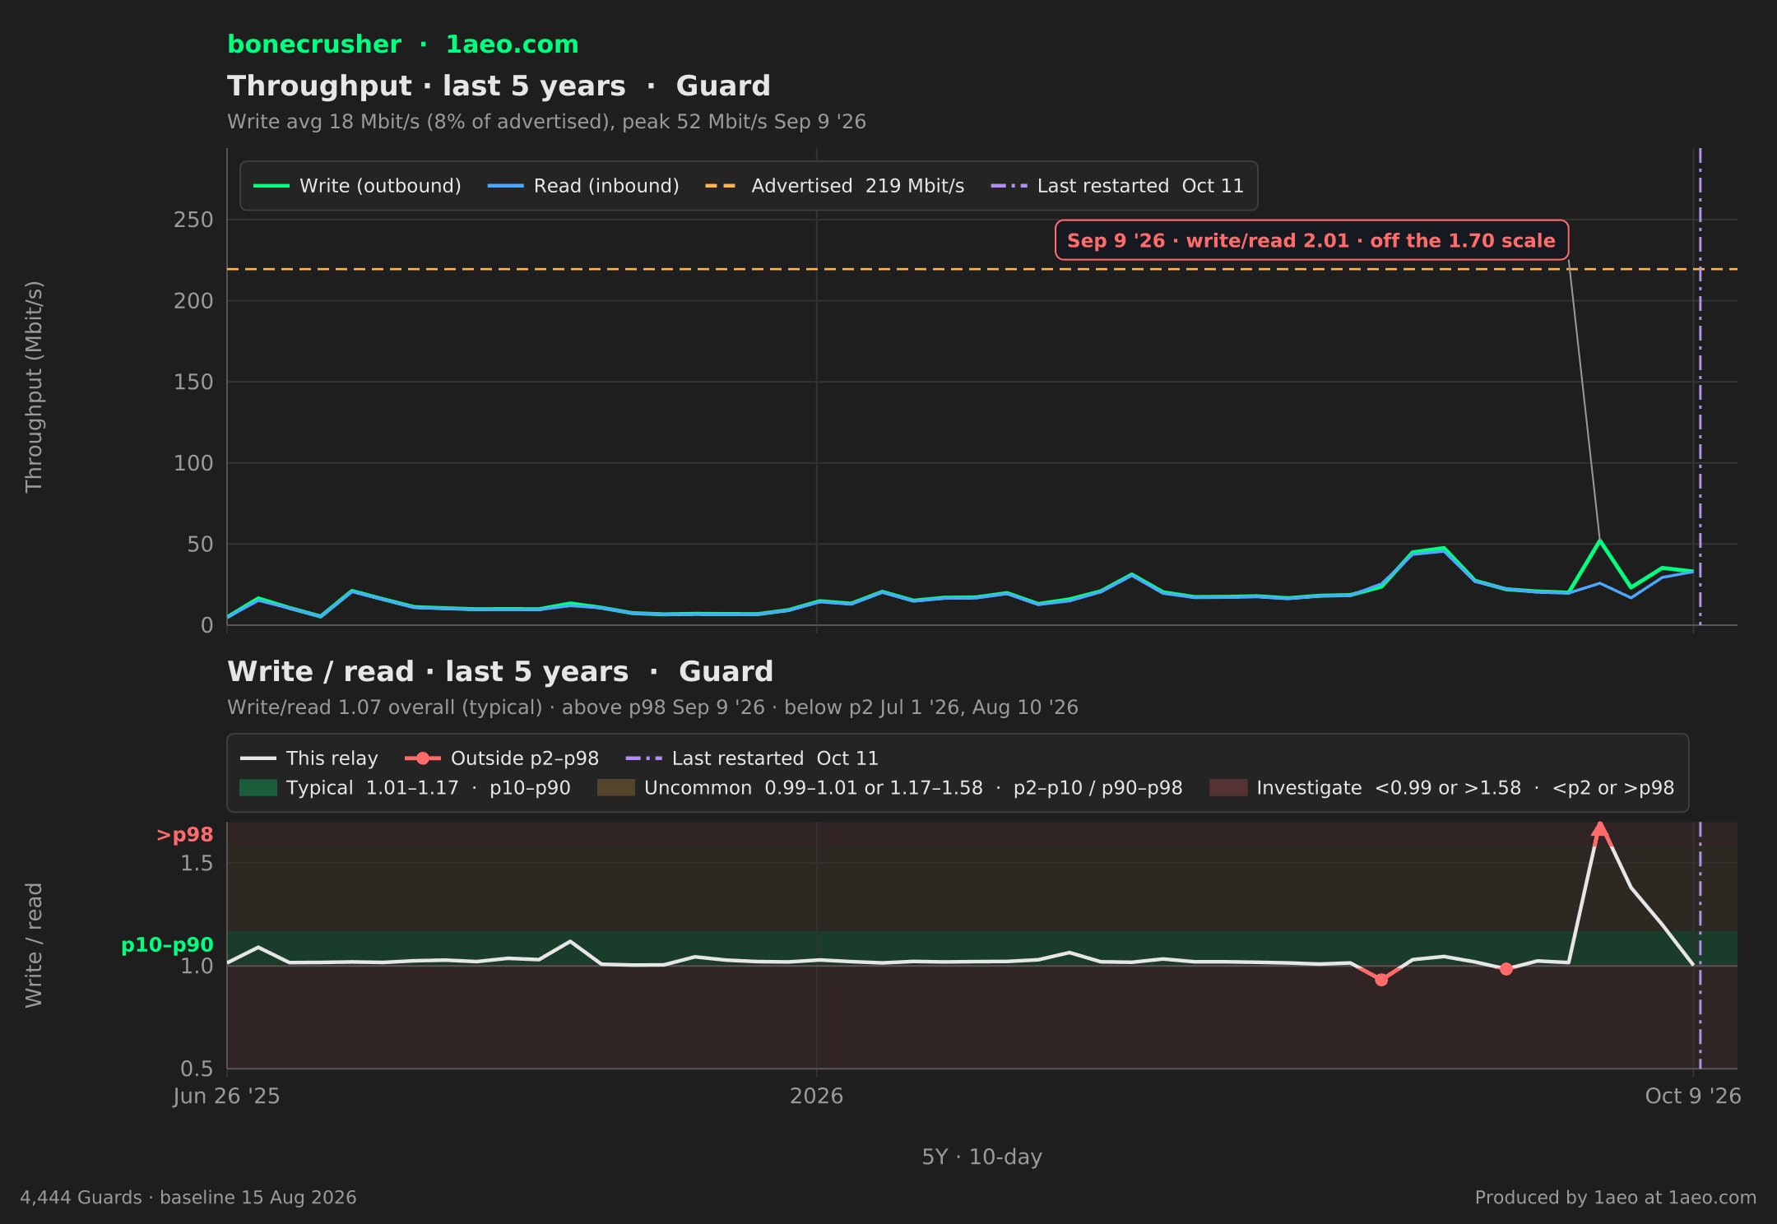The height and width of the screenshot is (1224, 1777).
Task: Click Last restarted Oct 11 in ratio legend
Action: tap(752, 758)
